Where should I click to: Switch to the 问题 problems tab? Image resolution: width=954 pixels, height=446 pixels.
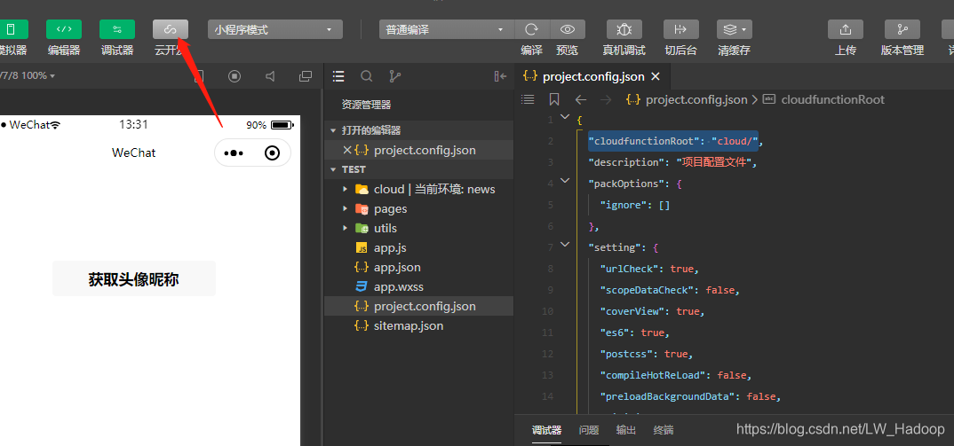(589, 430)
